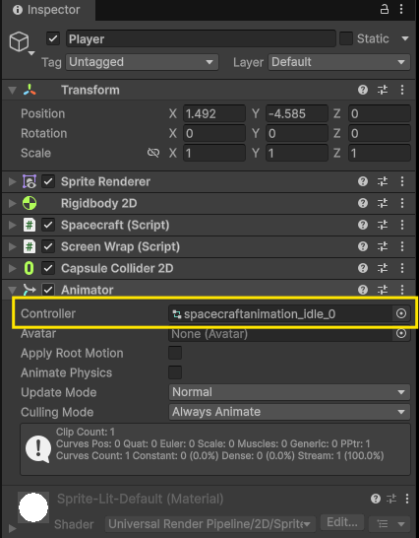
Task: Click the Player name field
Action: pyautogui.click(x=201, y=38)
